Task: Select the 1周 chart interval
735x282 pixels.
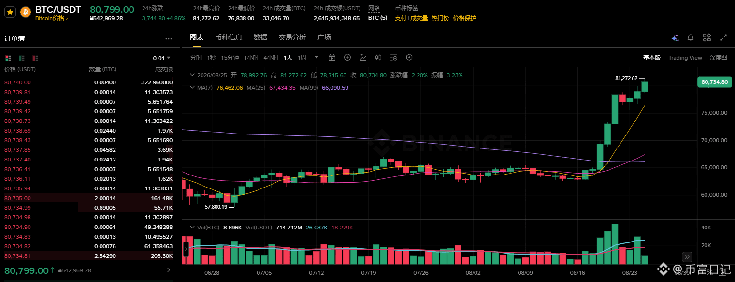Action: pyautogui.click(x=302, y=58)
